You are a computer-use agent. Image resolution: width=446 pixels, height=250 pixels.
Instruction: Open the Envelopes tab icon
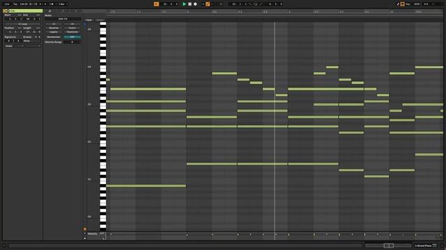click(x=63, y=11)
